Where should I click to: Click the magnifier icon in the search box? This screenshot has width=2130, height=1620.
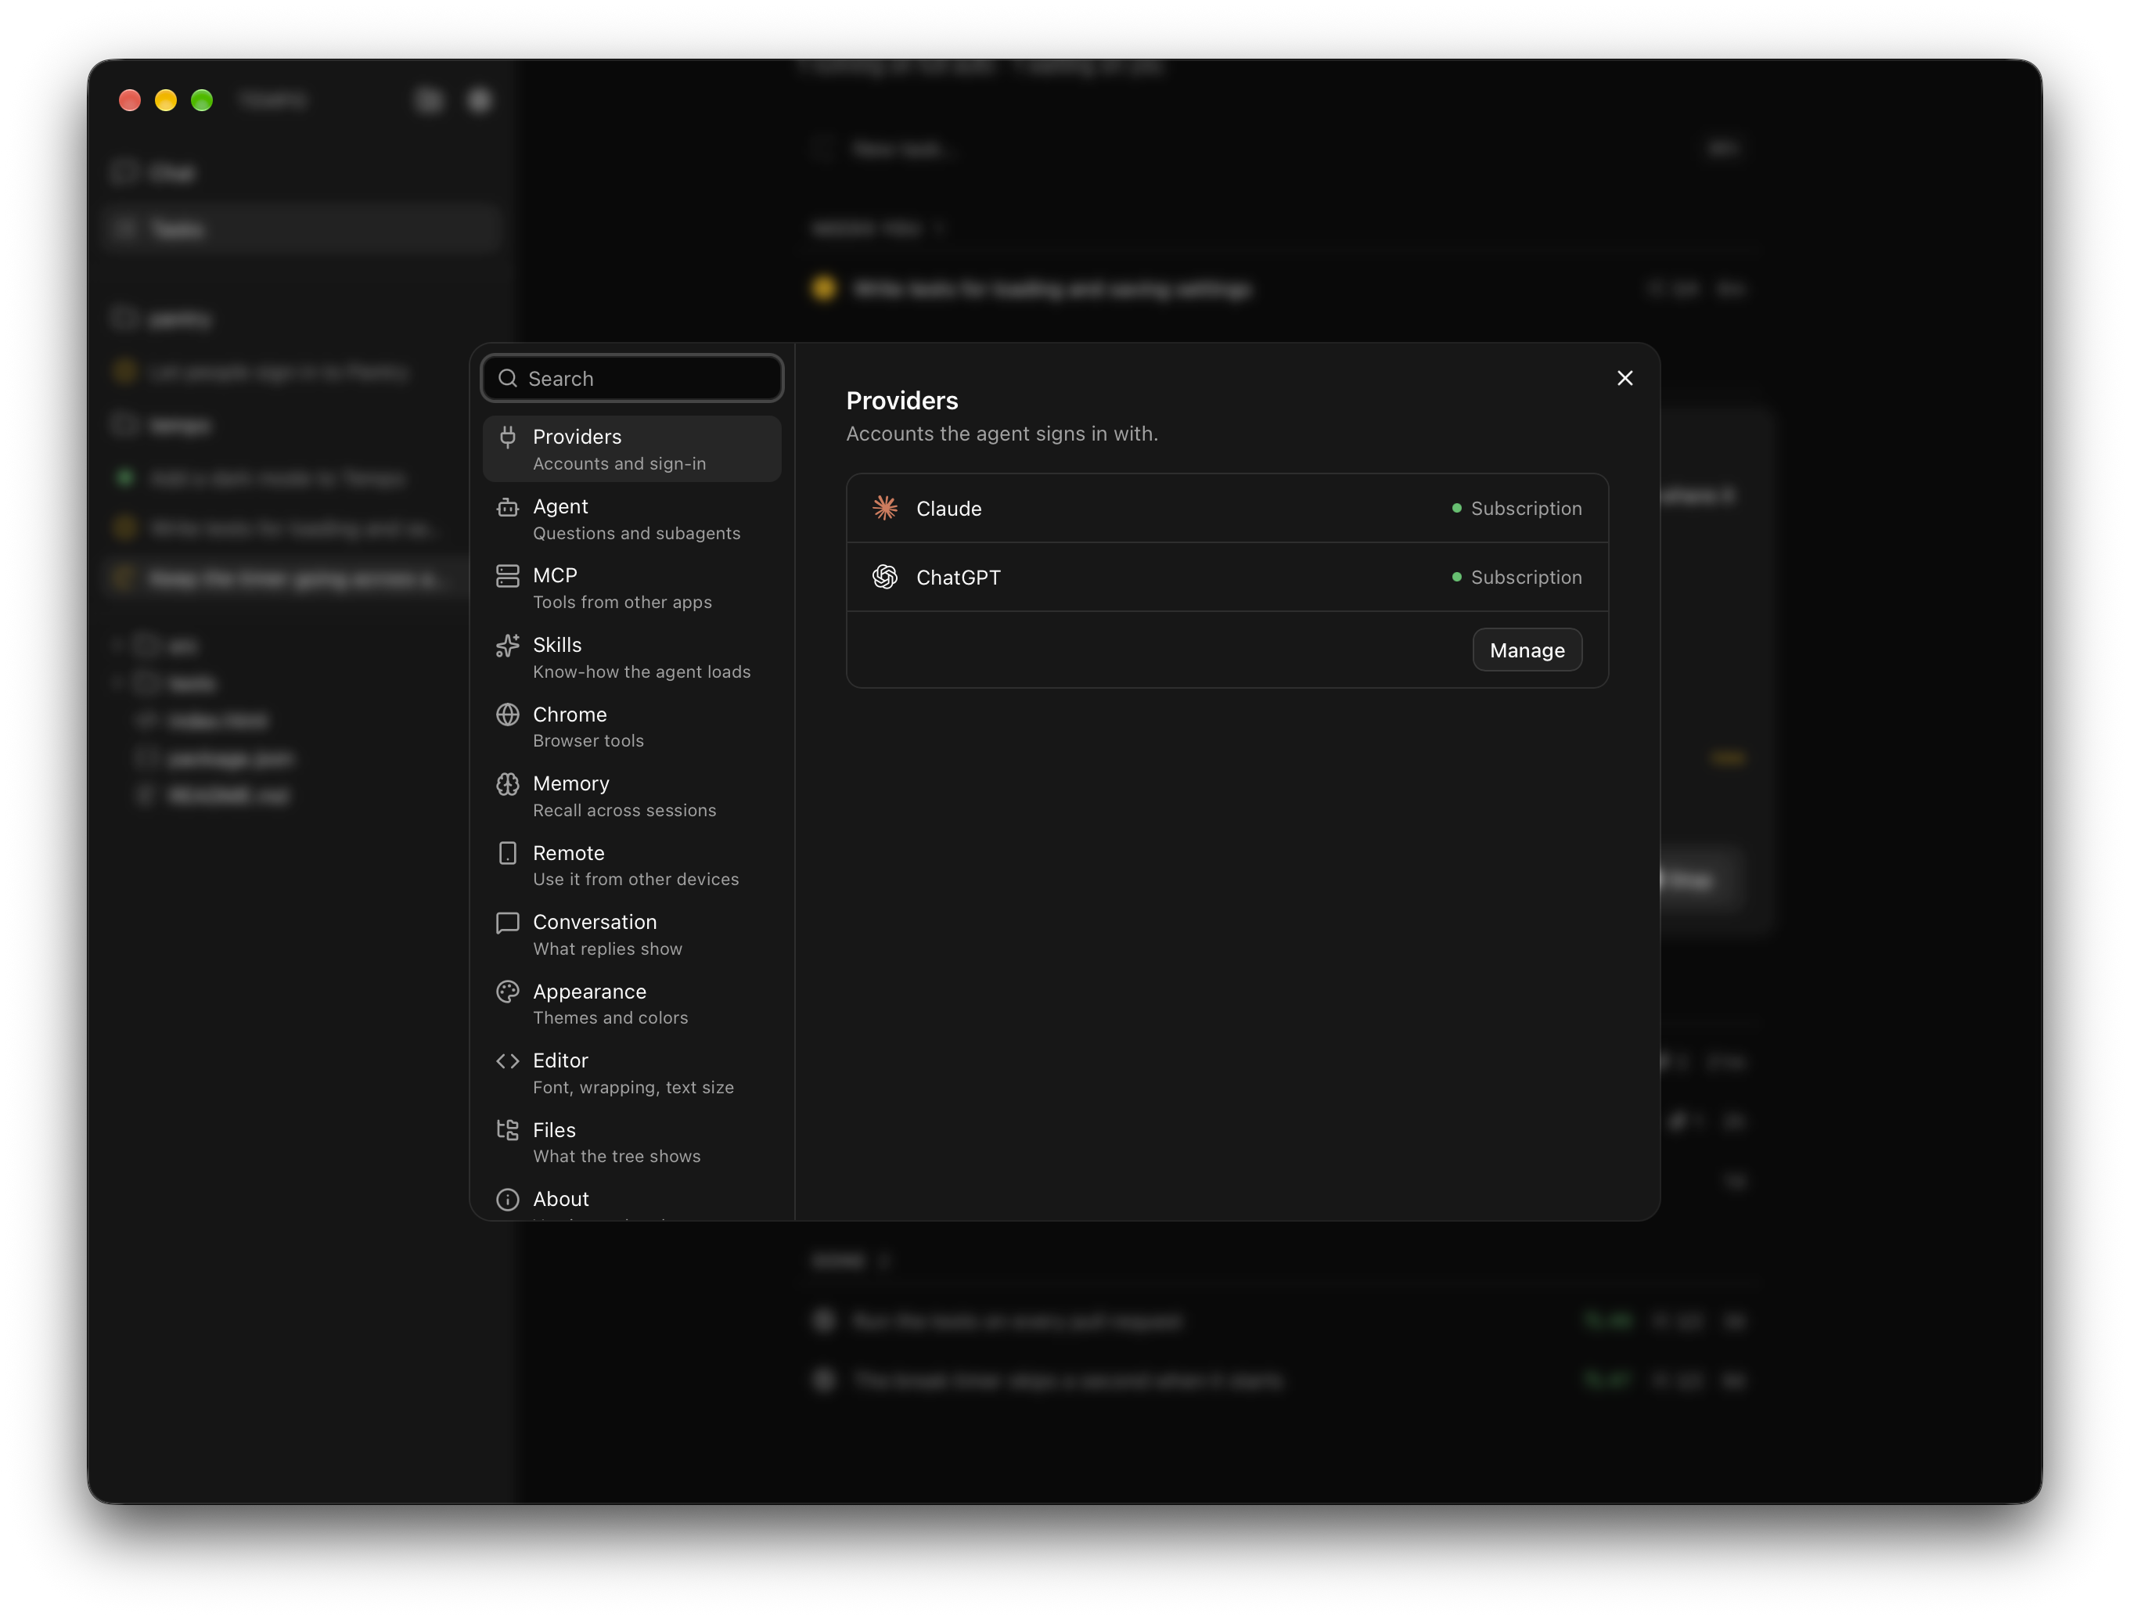coord(507,378)
